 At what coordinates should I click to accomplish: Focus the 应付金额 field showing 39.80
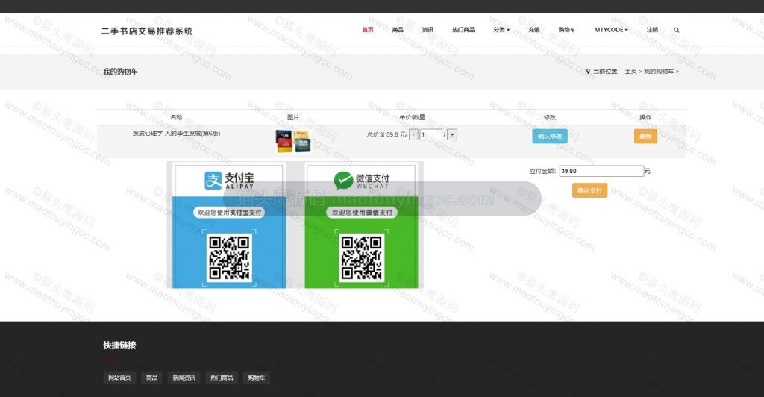coord(601,171)
